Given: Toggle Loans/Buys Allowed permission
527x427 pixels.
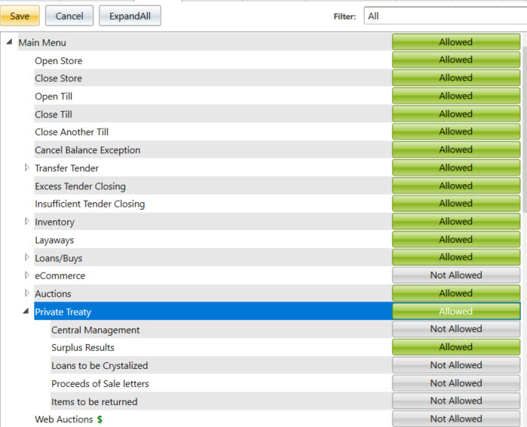Looking at the screenshot, I should 456,257.
